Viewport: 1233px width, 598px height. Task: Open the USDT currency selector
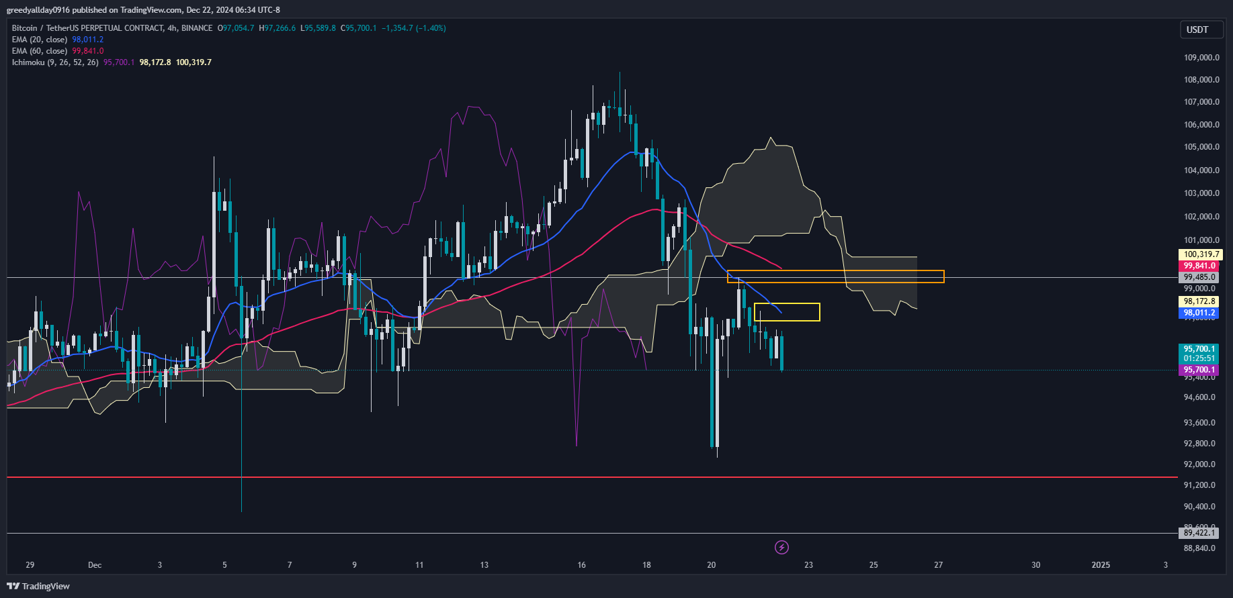(1202, 30)
